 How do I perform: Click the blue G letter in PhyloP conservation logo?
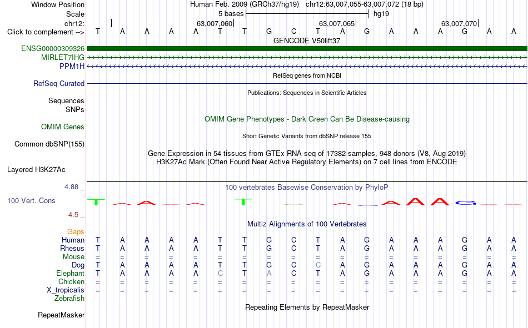point(465,203)
